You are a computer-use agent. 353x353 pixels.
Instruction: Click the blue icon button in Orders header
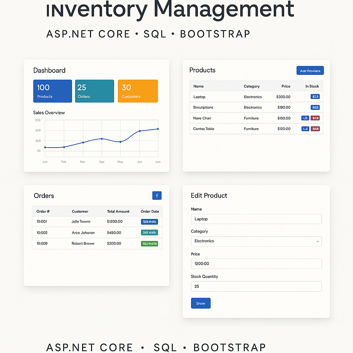coord(157,196)
